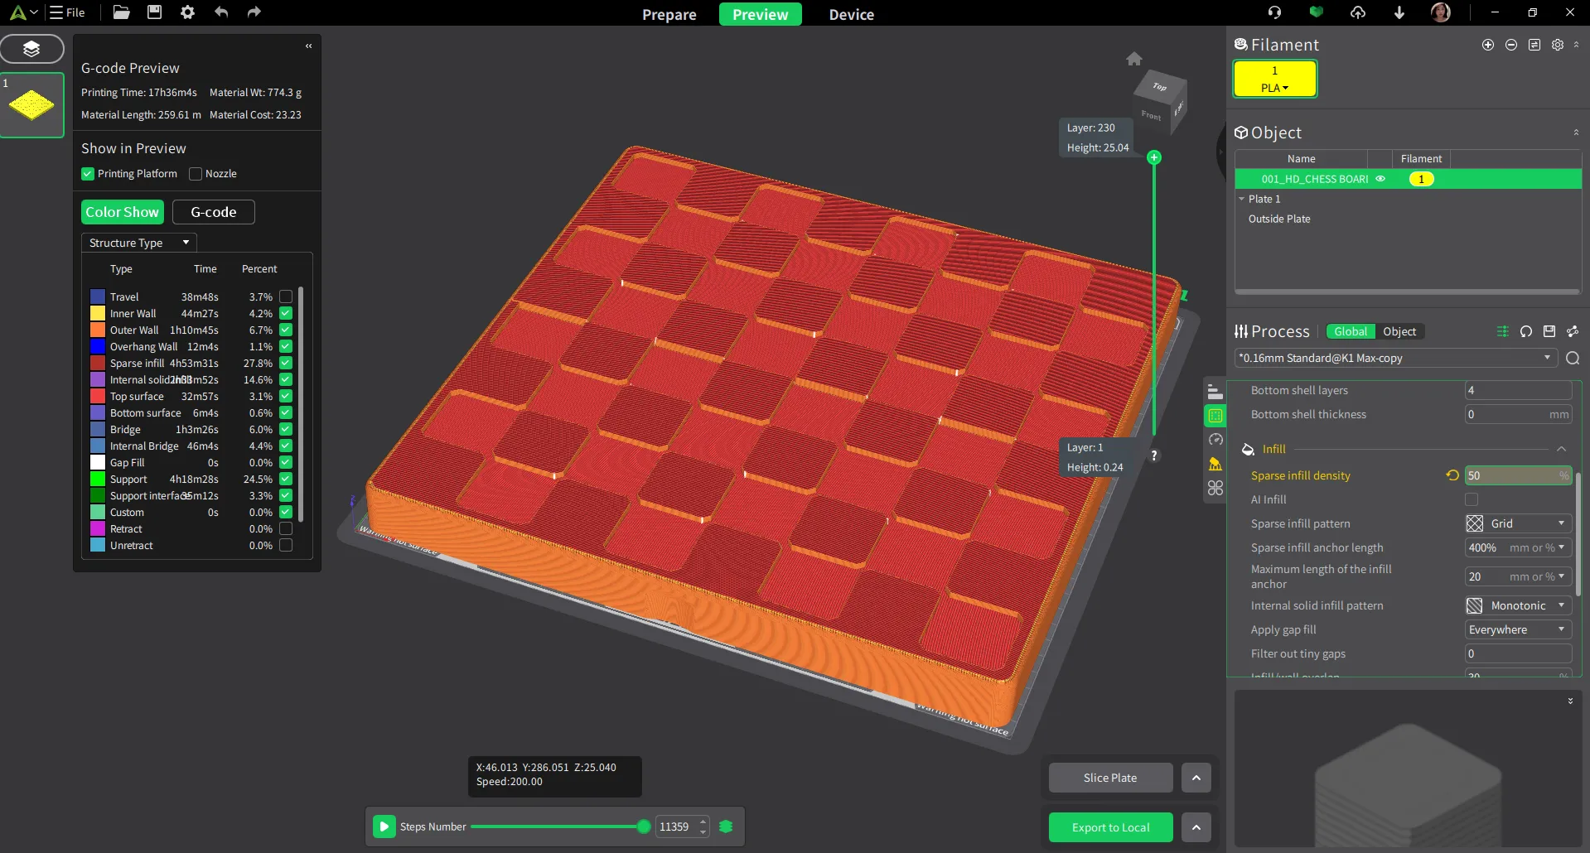This screenshot has width=1590, height=853.
Task: Play the steps number animation
Action: coord(384,826)
